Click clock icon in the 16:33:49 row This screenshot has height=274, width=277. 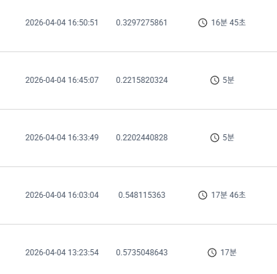pyautogui.click(x=215, y=138)
